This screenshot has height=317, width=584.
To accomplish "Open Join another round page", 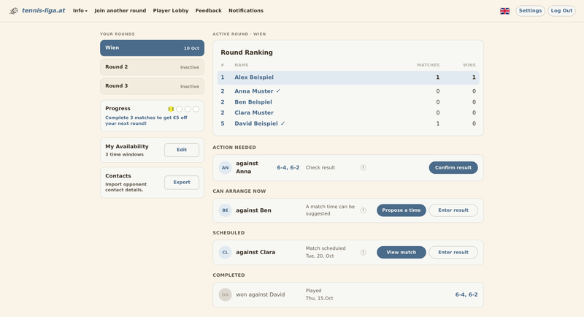I will pos(120,10).
